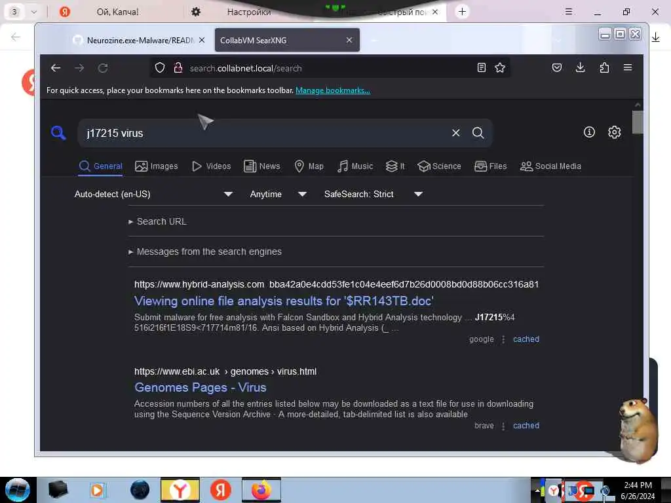
Task: Select the General search category
Action: [x=101, y=166]
